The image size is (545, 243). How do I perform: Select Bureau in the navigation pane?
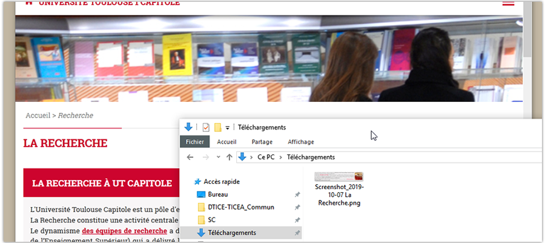[218, 195]
